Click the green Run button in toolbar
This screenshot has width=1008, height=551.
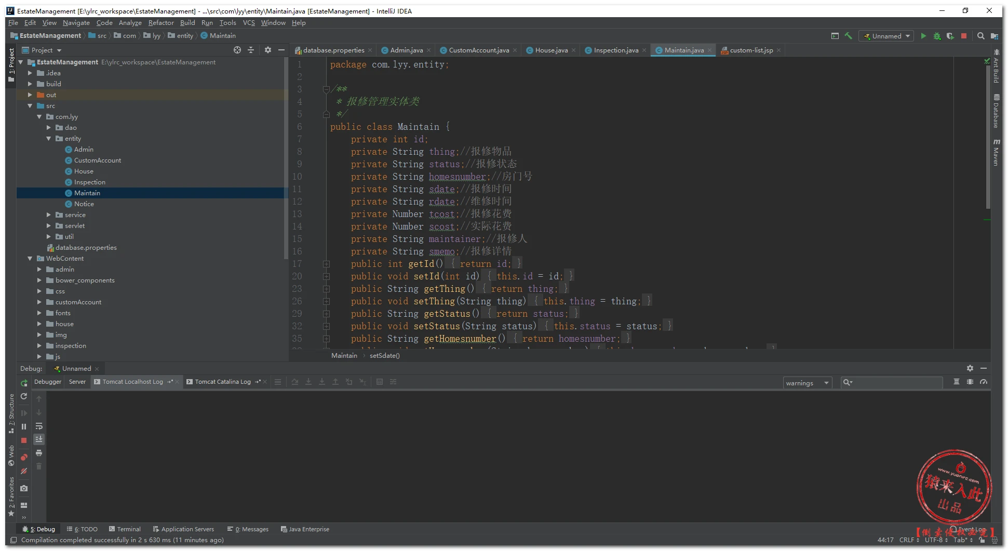(923, 36)
